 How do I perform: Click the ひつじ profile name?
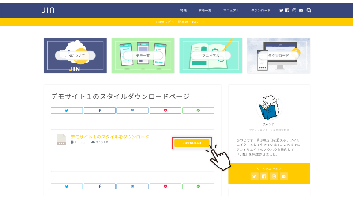tap(269, 125)
